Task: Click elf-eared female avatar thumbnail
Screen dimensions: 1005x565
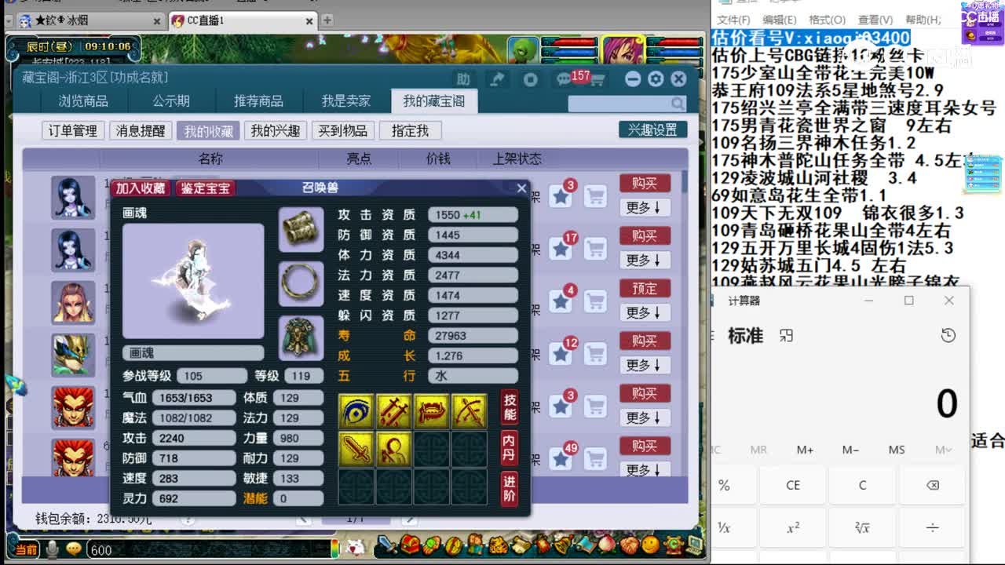Action: [73, 302]
